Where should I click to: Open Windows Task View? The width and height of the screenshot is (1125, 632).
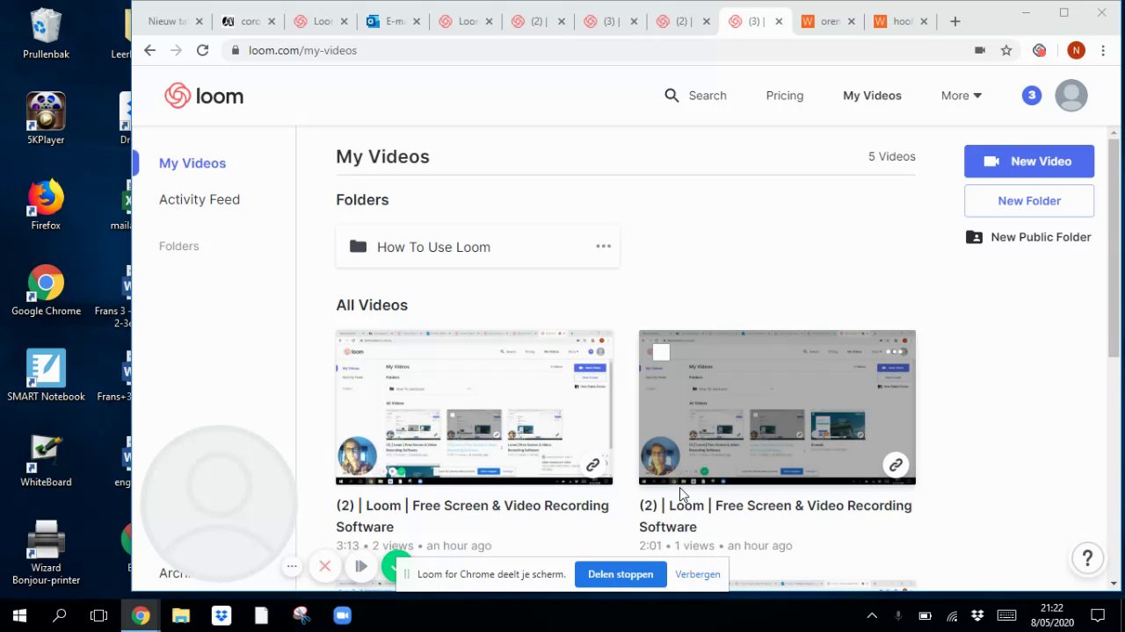coord(99,615)
